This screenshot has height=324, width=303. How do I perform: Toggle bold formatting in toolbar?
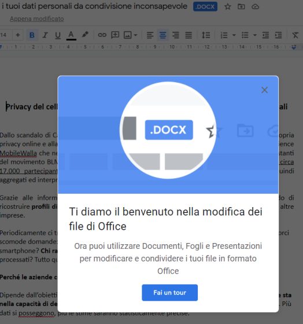click(32, 35)
